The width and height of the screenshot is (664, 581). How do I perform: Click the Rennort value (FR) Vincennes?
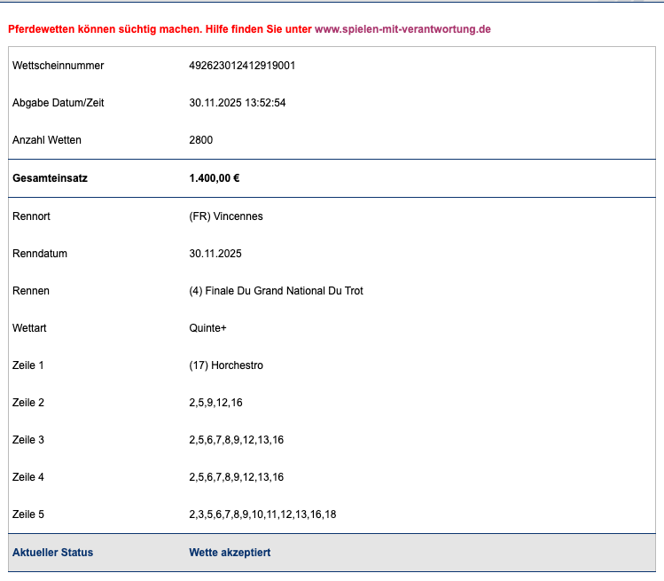(x=226, y=216)
